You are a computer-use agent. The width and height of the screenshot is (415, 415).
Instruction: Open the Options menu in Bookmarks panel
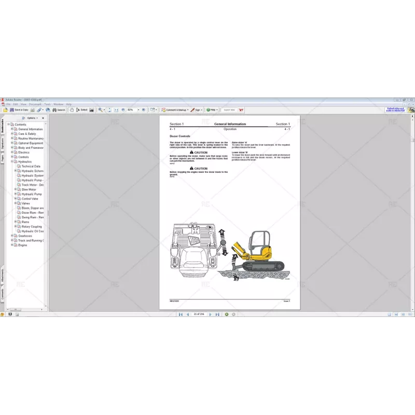point(32,117)
